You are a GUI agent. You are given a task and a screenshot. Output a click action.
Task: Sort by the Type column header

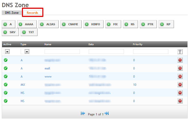pyautogui.click(x=23, y=44)
